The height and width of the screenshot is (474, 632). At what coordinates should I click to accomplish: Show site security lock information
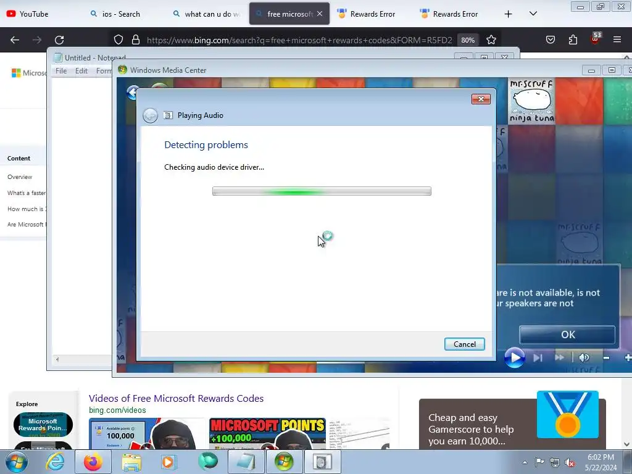tap(136, 39)
